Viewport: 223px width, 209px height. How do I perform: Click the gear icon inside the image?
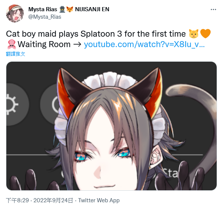(12, 104)
